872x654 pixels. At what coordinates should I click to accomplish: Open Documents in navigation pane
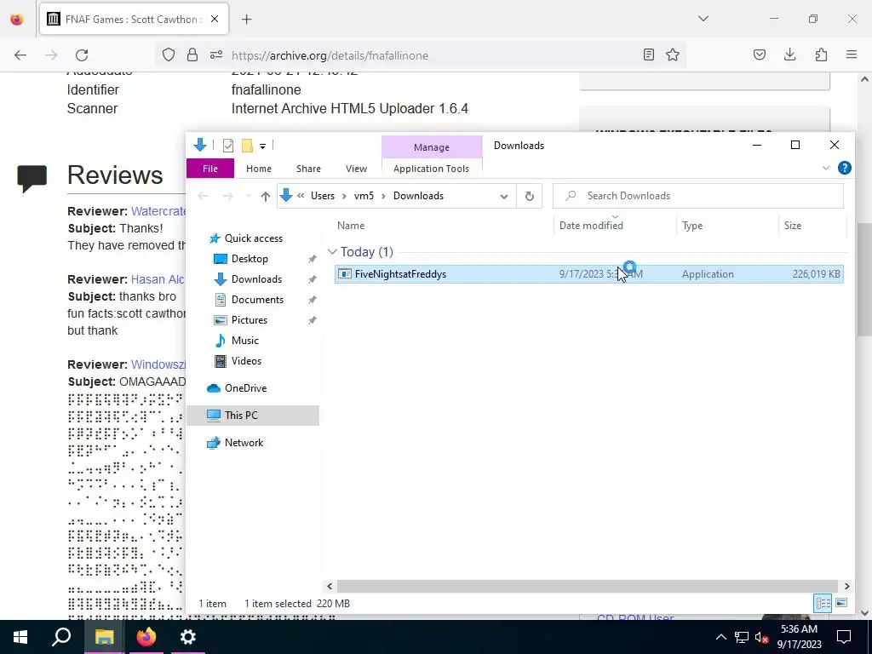coord(257,300)
